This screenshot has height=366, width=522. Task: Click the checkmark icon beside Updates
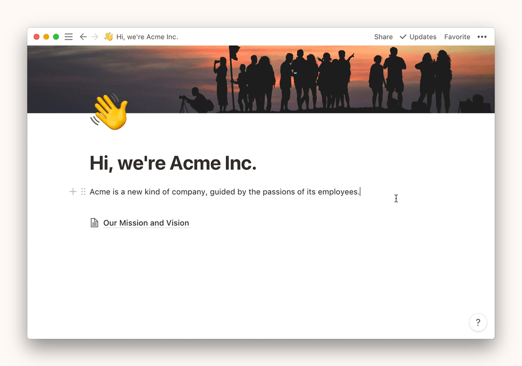403,37
